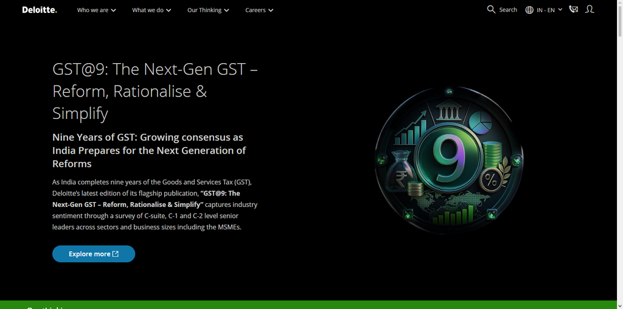This screenshot has height=309, width=623.
Task: Open the contact envelope icon
Action: click(573, 10)
